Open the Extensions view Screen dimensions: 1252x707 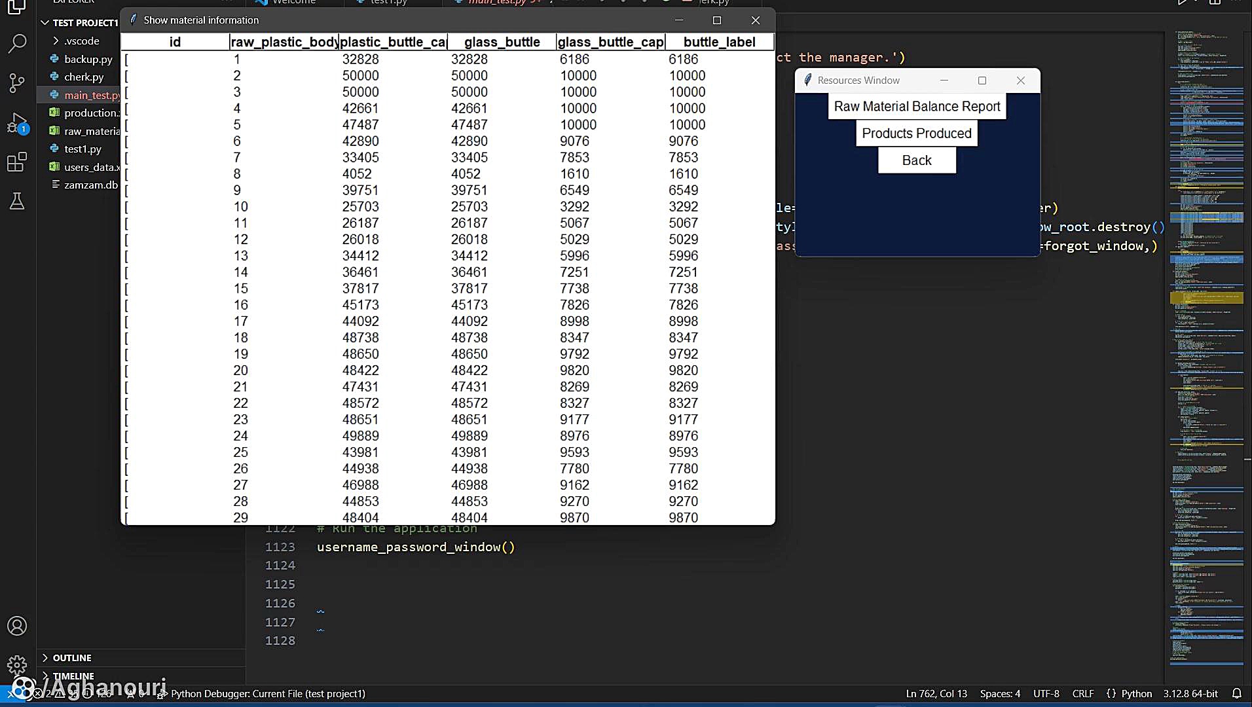click(x=17, y=162)
